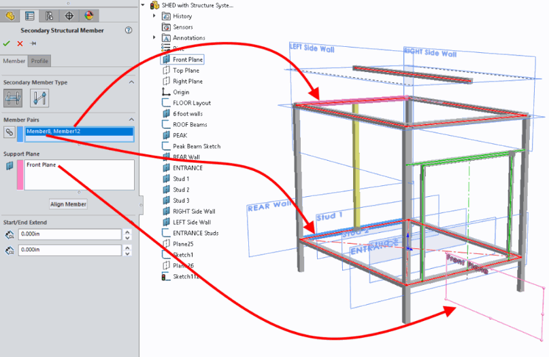
Task: Open the FeatureManager design tree tab
Action: coord(10,16)
